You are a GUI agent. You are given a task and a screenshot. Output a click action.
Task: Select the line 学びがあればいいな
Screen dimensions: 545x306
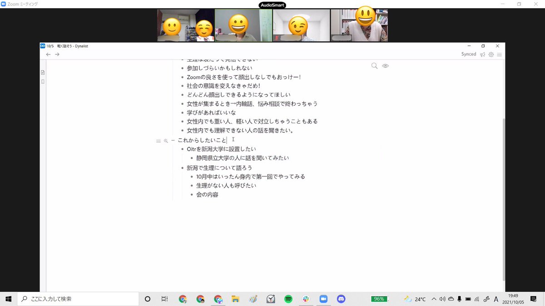212,112
